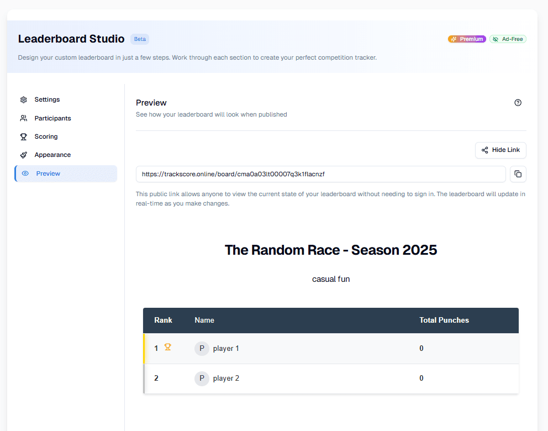Click the public leaderboard URL field

[x=320, y=174]
